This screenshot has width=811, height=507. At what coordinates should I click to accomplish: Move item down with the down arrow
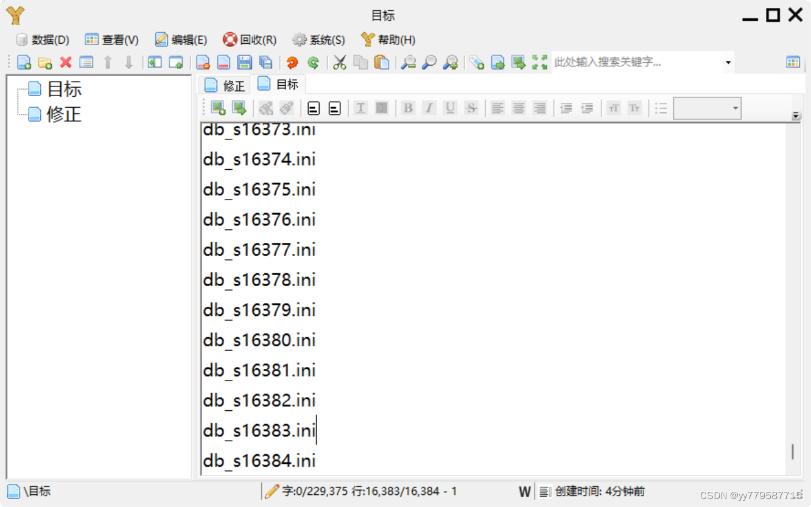(128, 62)
